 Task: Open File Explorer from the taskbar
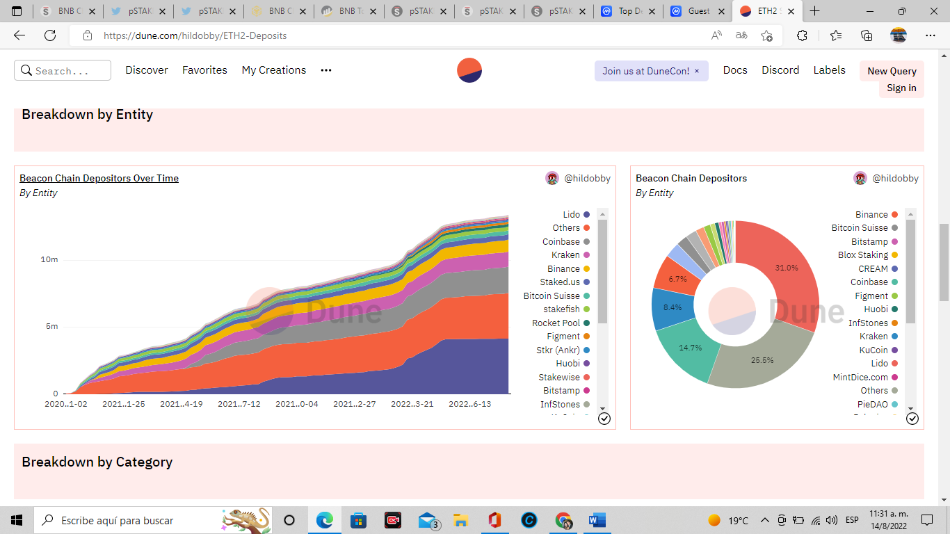click(x=460, y=520)
